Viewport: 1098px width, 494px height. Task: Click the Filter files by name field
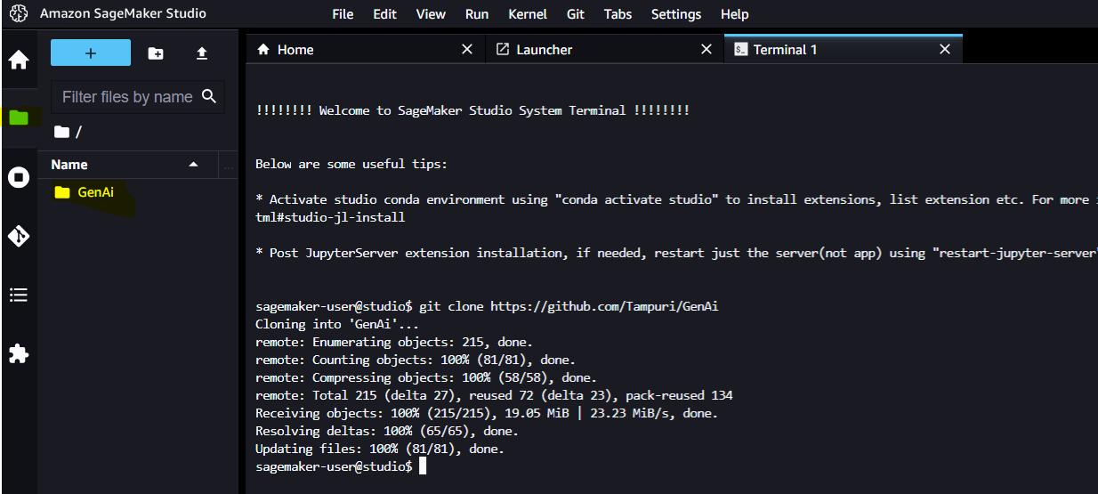click(x=138, y=96)
